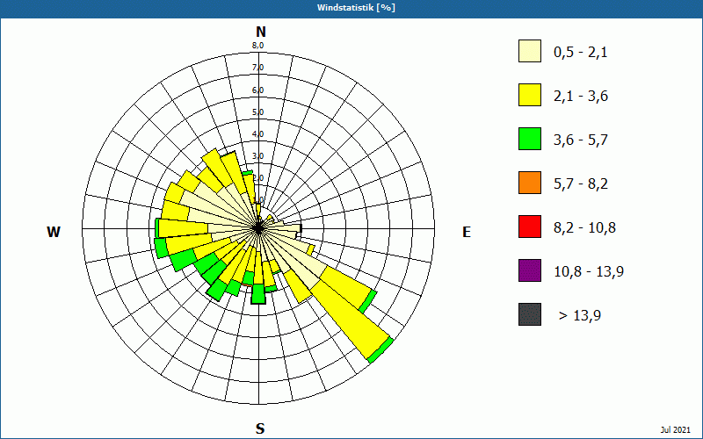Click the '> 13,9' legend label

pos(580,316)
